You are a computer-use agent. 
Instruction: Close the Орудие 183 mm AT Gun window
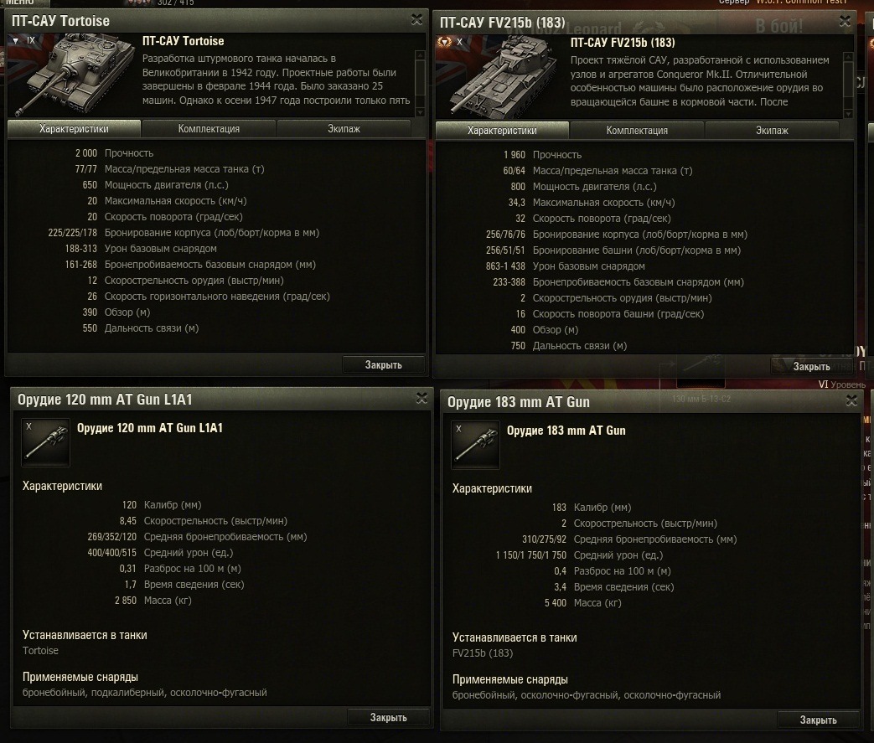(851, 400)
